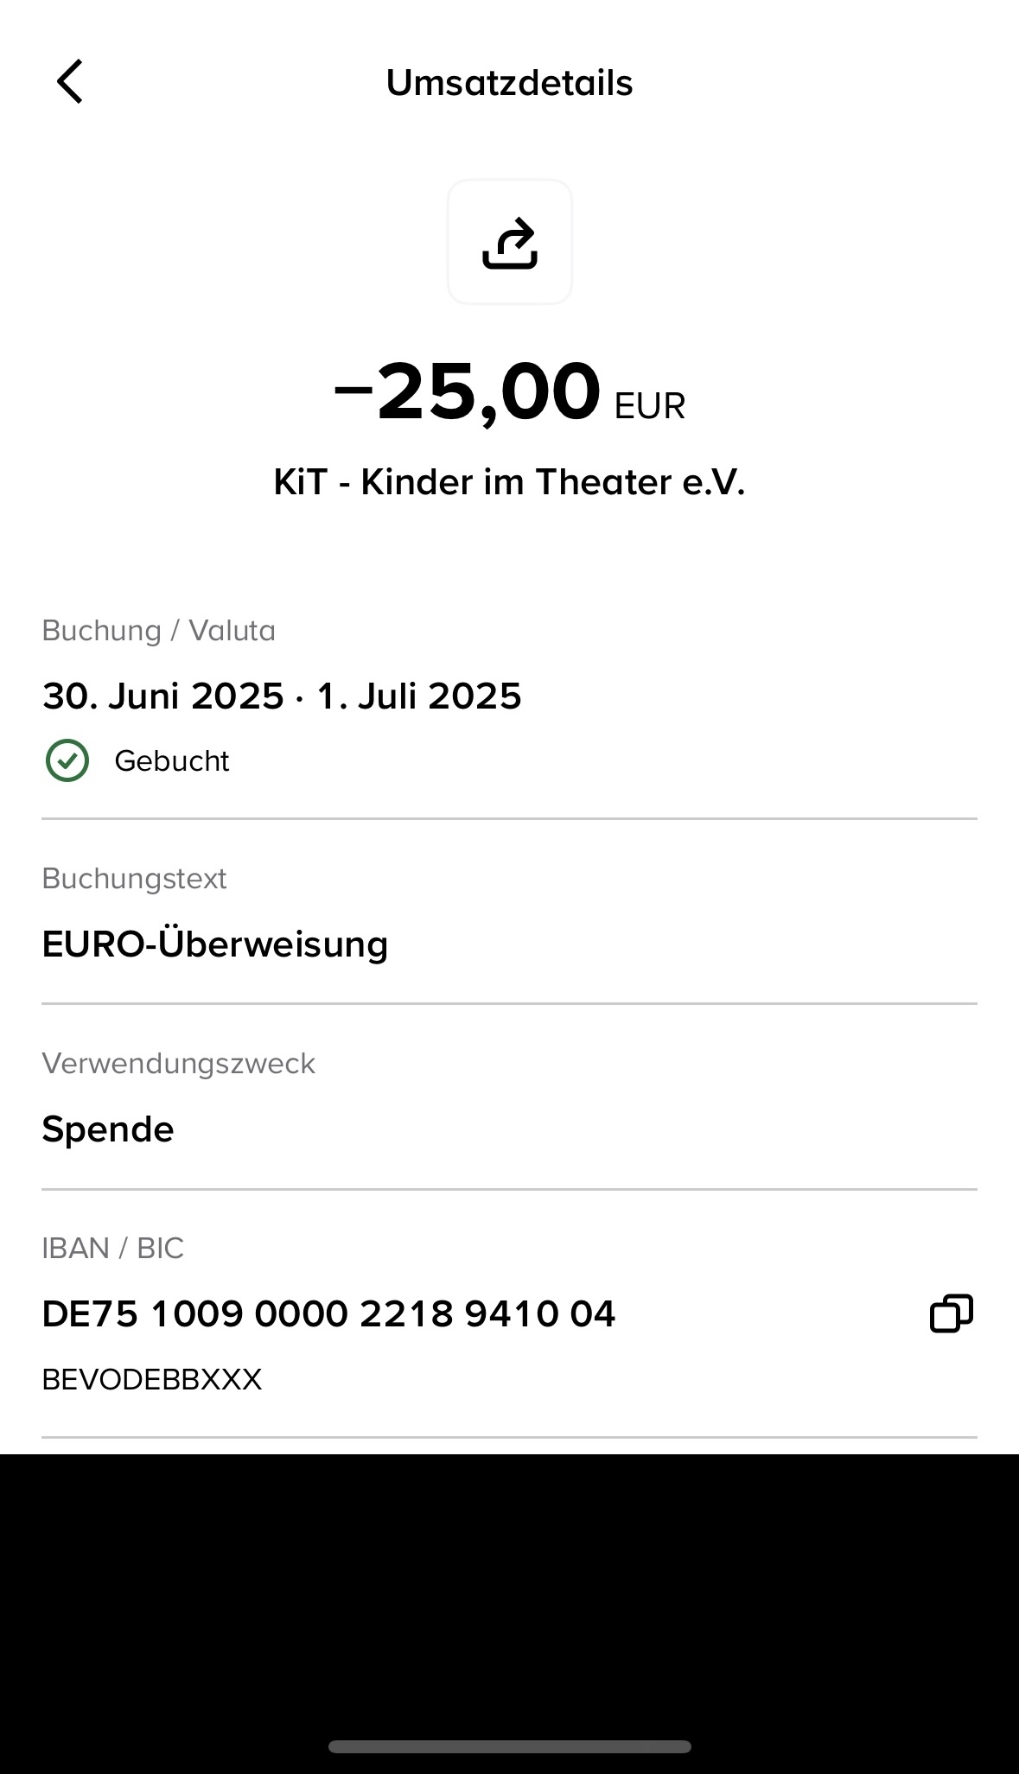Copy the IBAN with the copy icon
Screen dimensions: 1019x1774
pyautogui.click(x=951, y=1313)
